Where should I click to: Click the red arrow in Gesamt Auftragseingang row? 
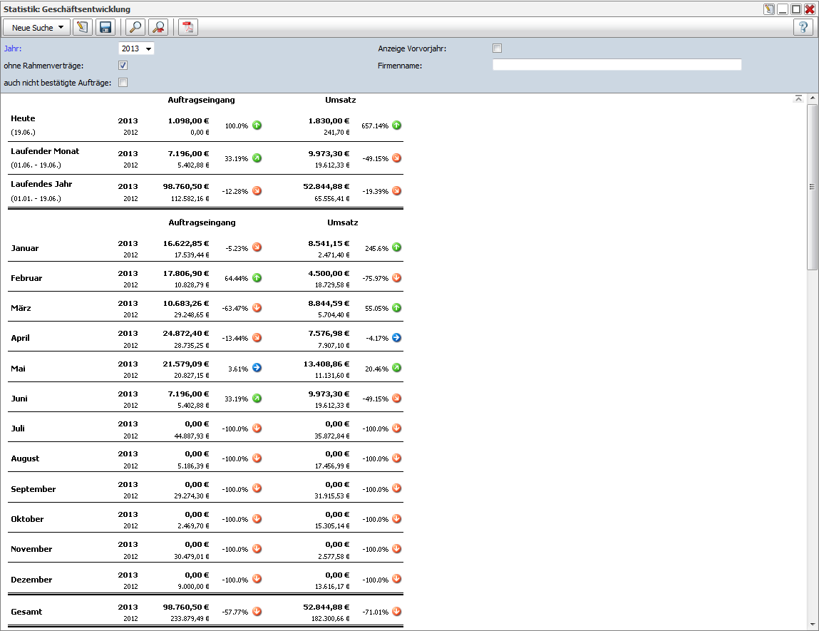257,611
